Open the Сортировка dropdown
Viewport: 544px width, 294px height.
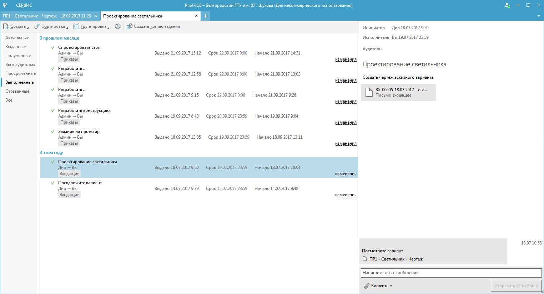pyautogui.click(x=51, y=26)
